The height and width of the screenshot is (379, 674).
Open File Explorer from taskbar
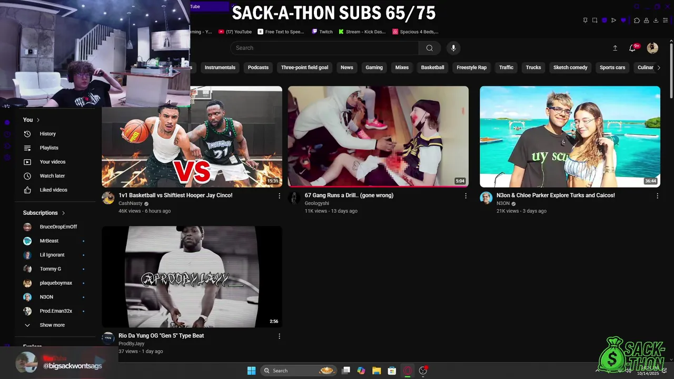(x=376, y=371)
